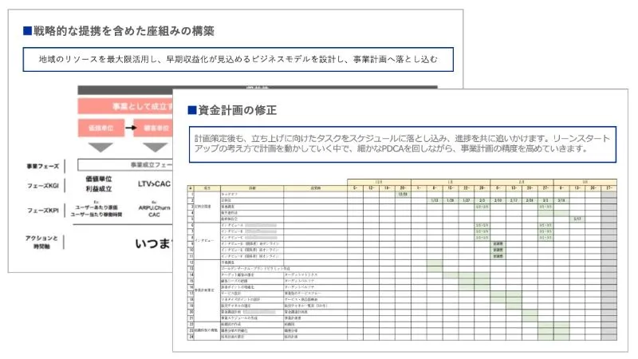Click the インタビュー category cell in the schedule
The image size is (638, 359).
coord(207,241)
